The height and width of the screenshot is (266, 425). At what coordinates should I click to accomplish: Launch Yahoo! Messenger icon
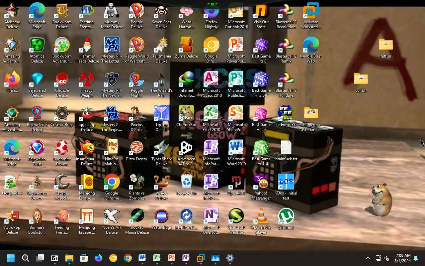point(261,187)
